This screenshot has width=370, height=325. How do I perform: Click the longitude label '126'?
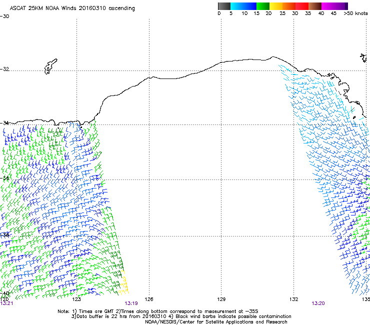149,299
